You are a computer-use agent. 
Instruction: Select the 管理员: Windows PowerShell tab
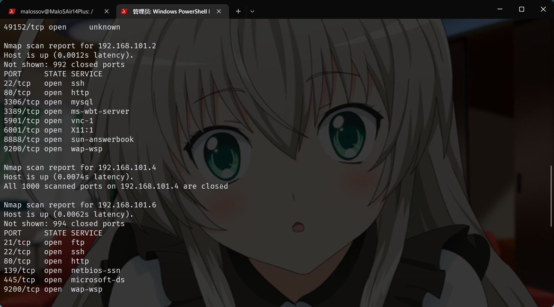[x=172, y=11]
